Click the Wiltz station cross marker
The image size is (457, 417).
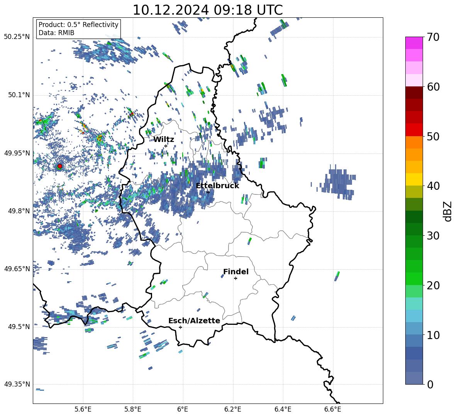coord(166,146)
